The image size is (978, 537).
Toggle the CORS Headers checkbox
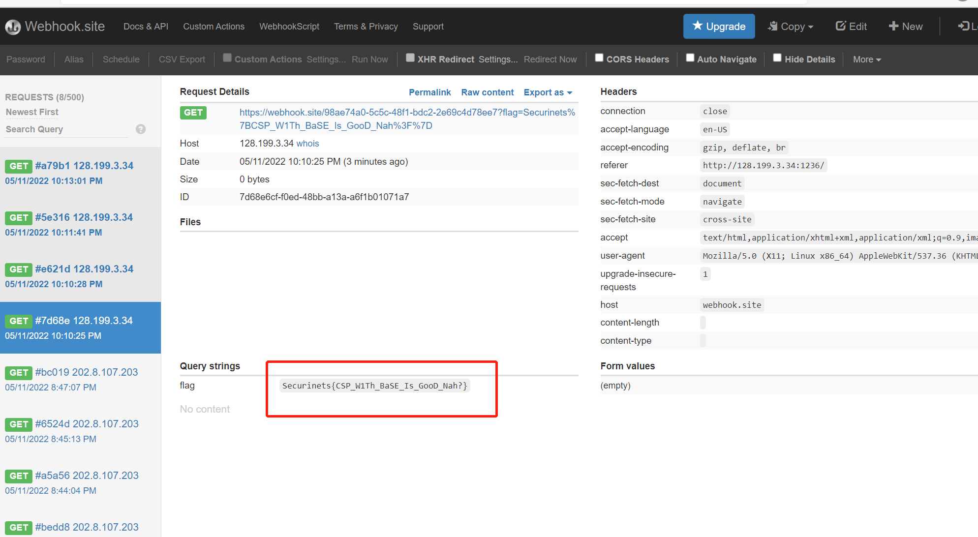pos(599,58)
